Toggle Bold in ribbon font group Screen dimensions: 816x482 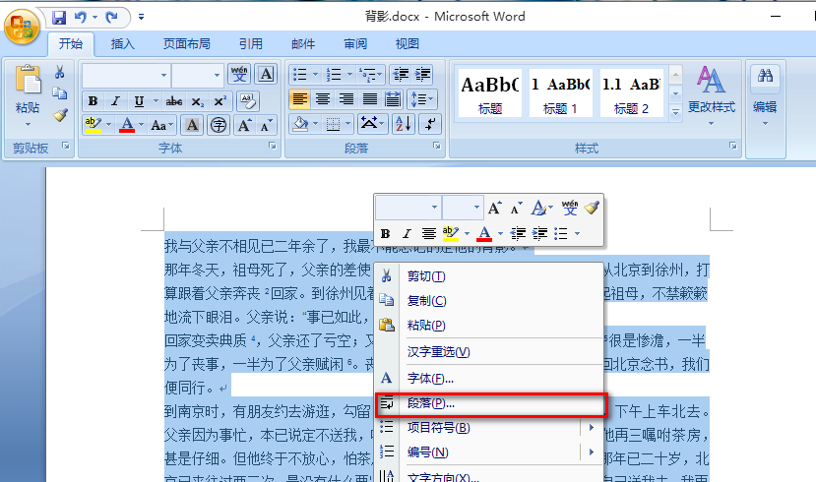93,101
